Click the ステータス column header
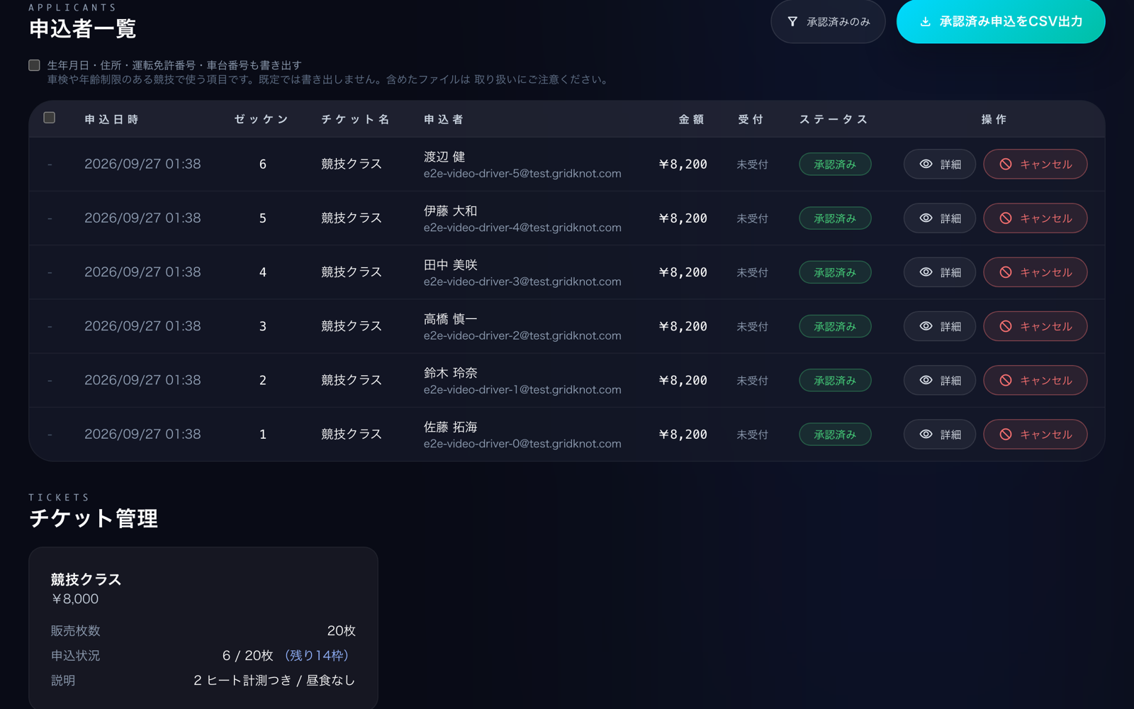The image size is (1134, 709). [x=833, y=119]
